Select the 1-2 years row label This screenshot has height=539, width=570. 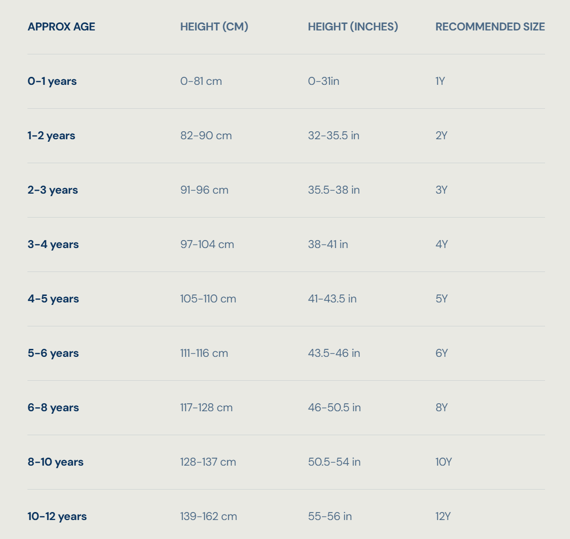[51, 136]
